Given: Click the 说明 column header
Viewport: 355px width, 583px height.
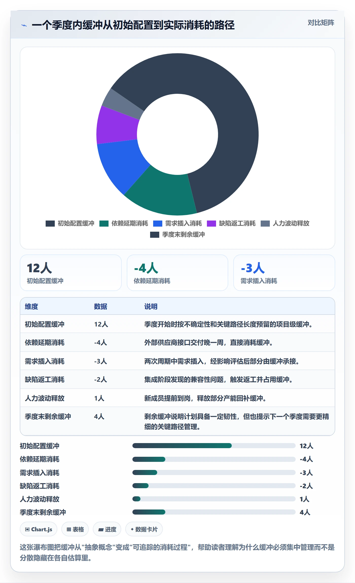Looking at the screenshot, I should click(151, 306).
